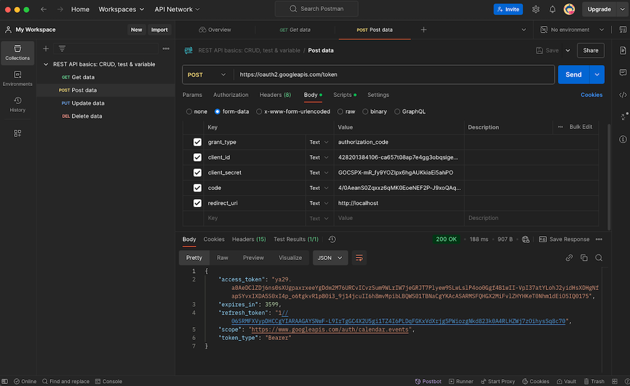Uncheck the client_id row checkbox
This screenshot has width=630, height=386.
[197, 157]
